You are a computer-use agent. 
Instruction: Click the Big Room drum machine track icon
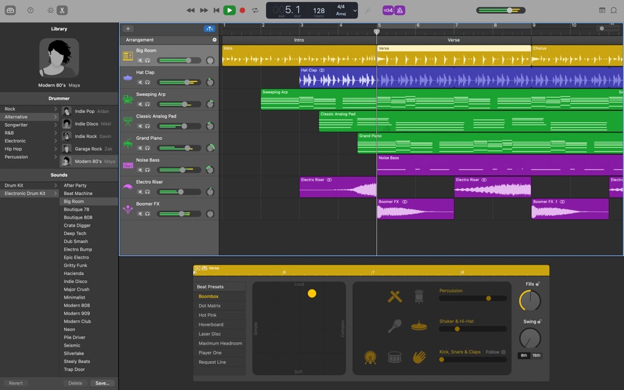coord(127,56)
